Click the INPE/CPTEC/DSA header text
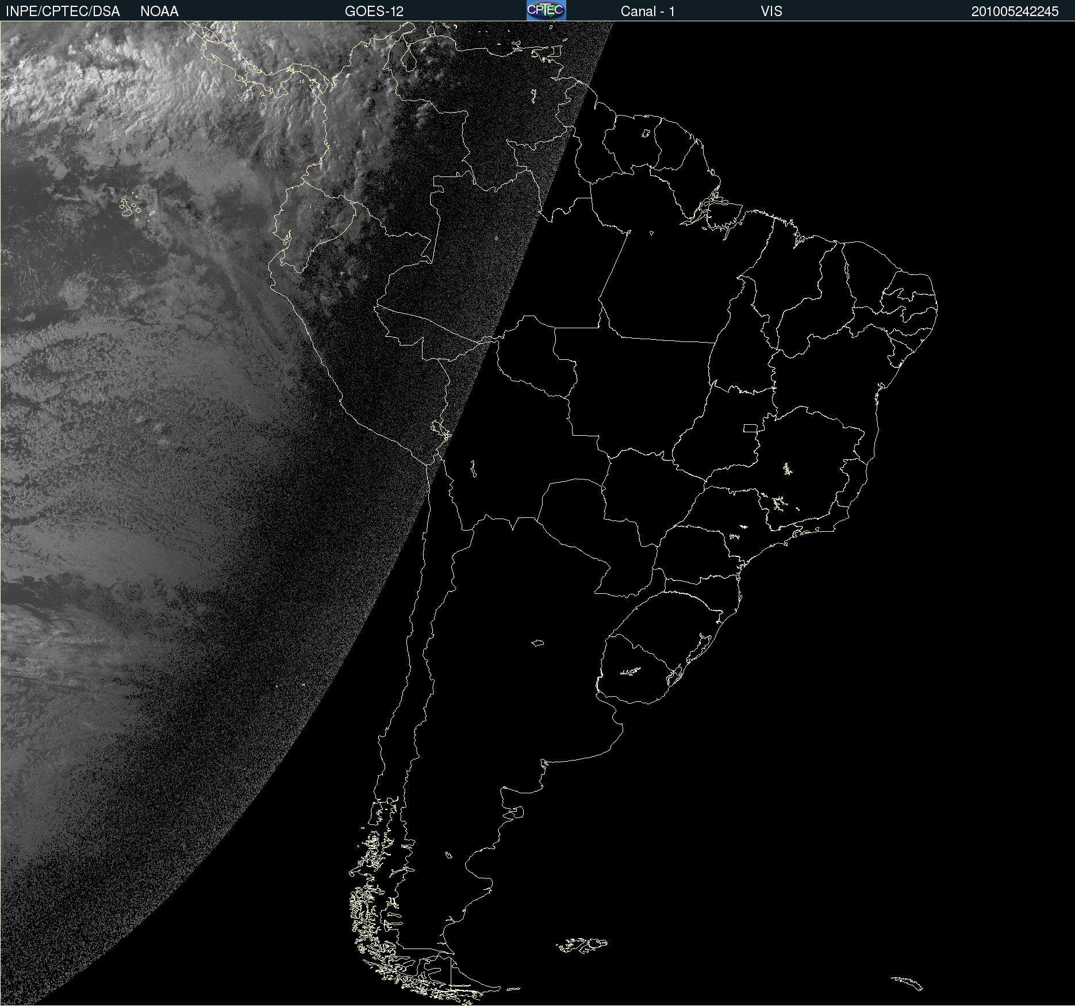Viewport: 1075px width, 1006px height. click(x=63, y=11)
